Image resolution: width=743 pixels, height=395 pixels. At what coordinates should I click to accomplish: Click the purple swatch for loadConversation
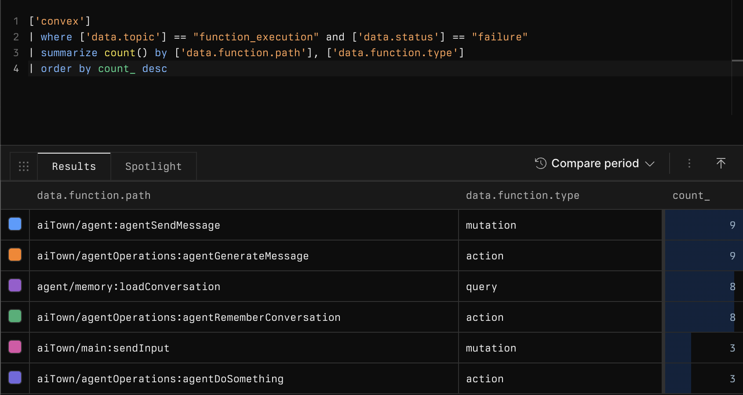[15, 286]
